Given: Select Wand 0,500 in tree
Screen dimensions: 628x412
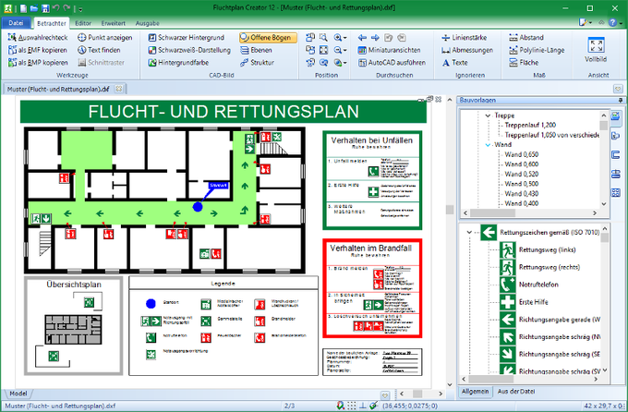Looking at the screenshot, I should click(521, 184).
